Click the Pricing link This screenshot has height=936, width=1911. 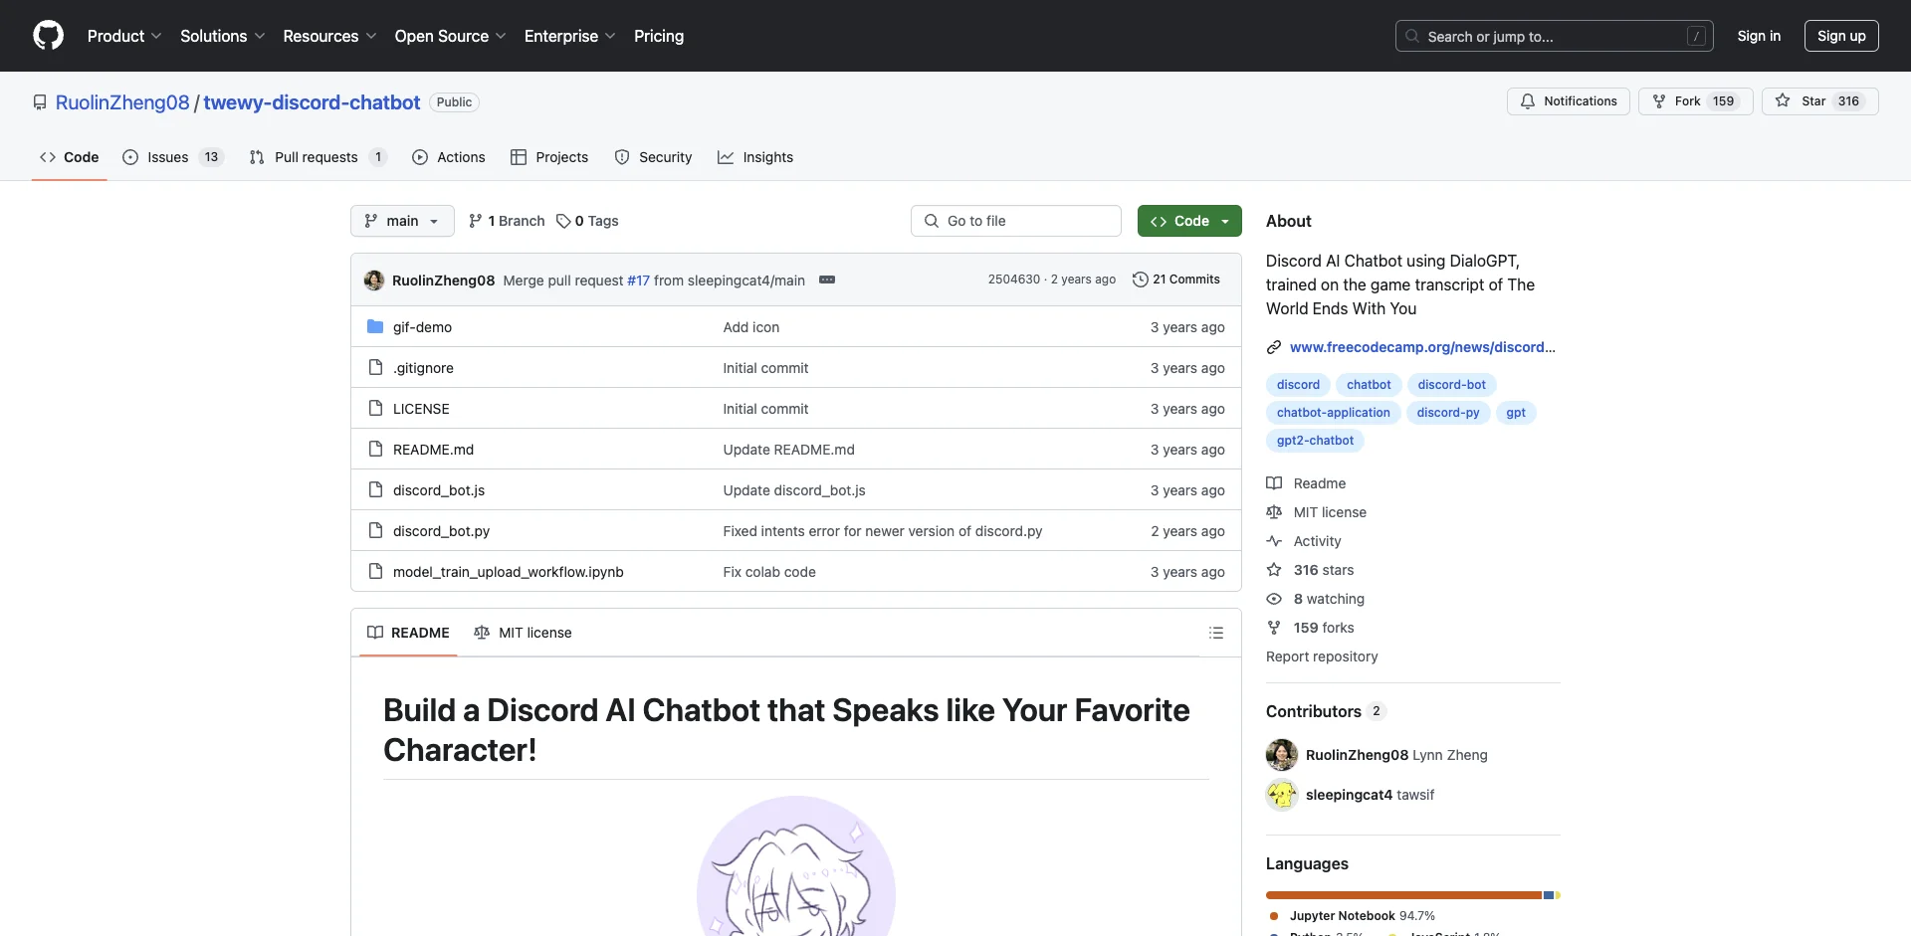(659, 36)
